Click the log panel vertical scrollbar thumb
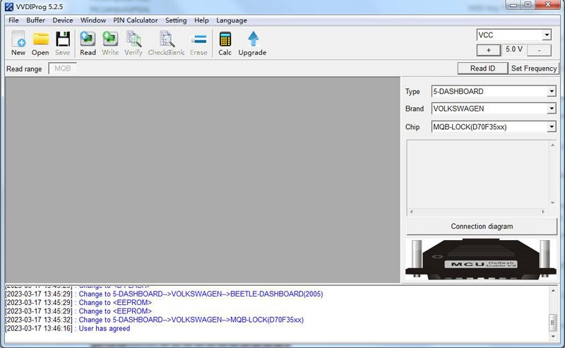The image size is (565, 348). (553, 323)
